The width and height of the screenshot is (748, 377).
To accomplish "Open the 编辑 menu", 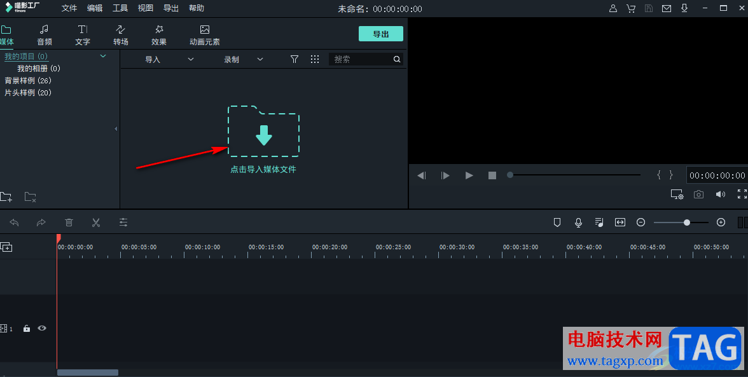I will [95, 8].
